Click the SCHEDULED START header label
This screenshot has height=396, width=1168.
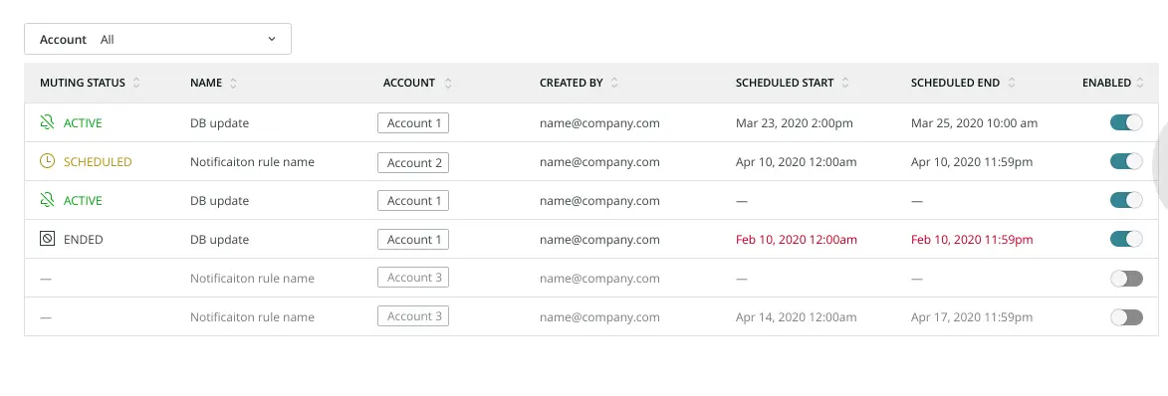pyautogui.click(x=785, y=84)
